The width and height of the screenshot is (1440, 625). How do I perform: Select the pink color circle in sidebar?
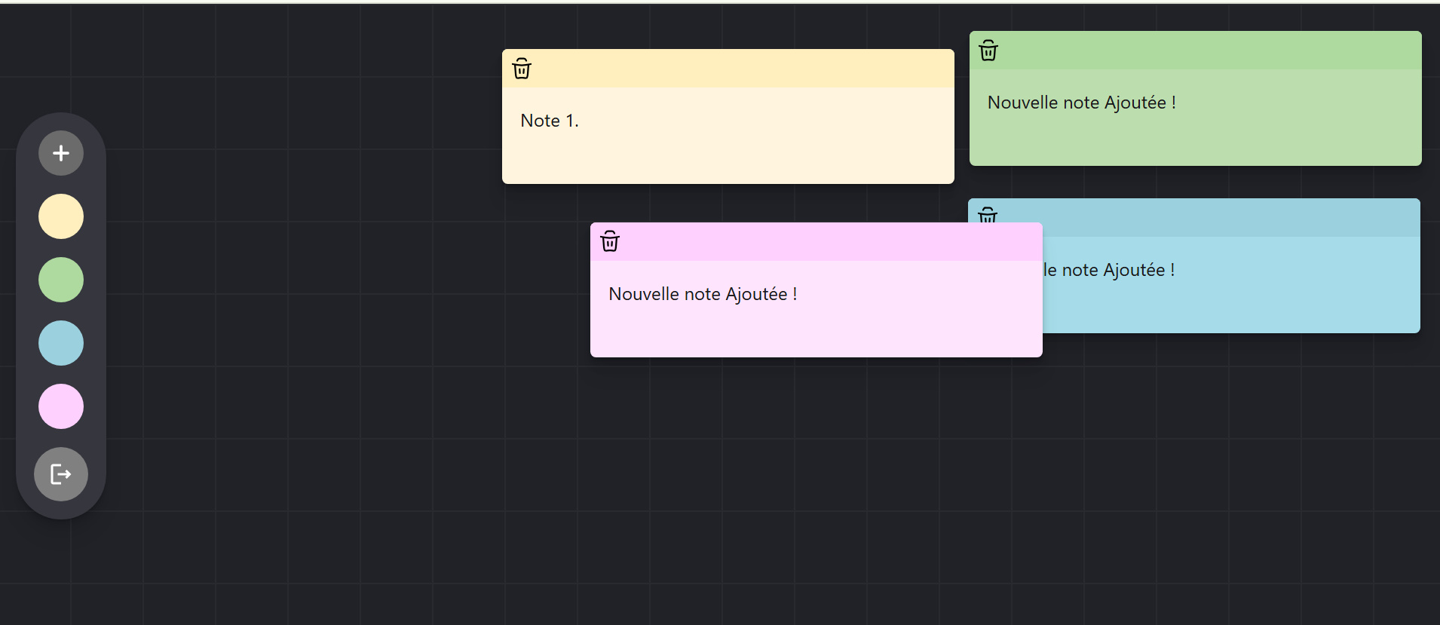60,406
